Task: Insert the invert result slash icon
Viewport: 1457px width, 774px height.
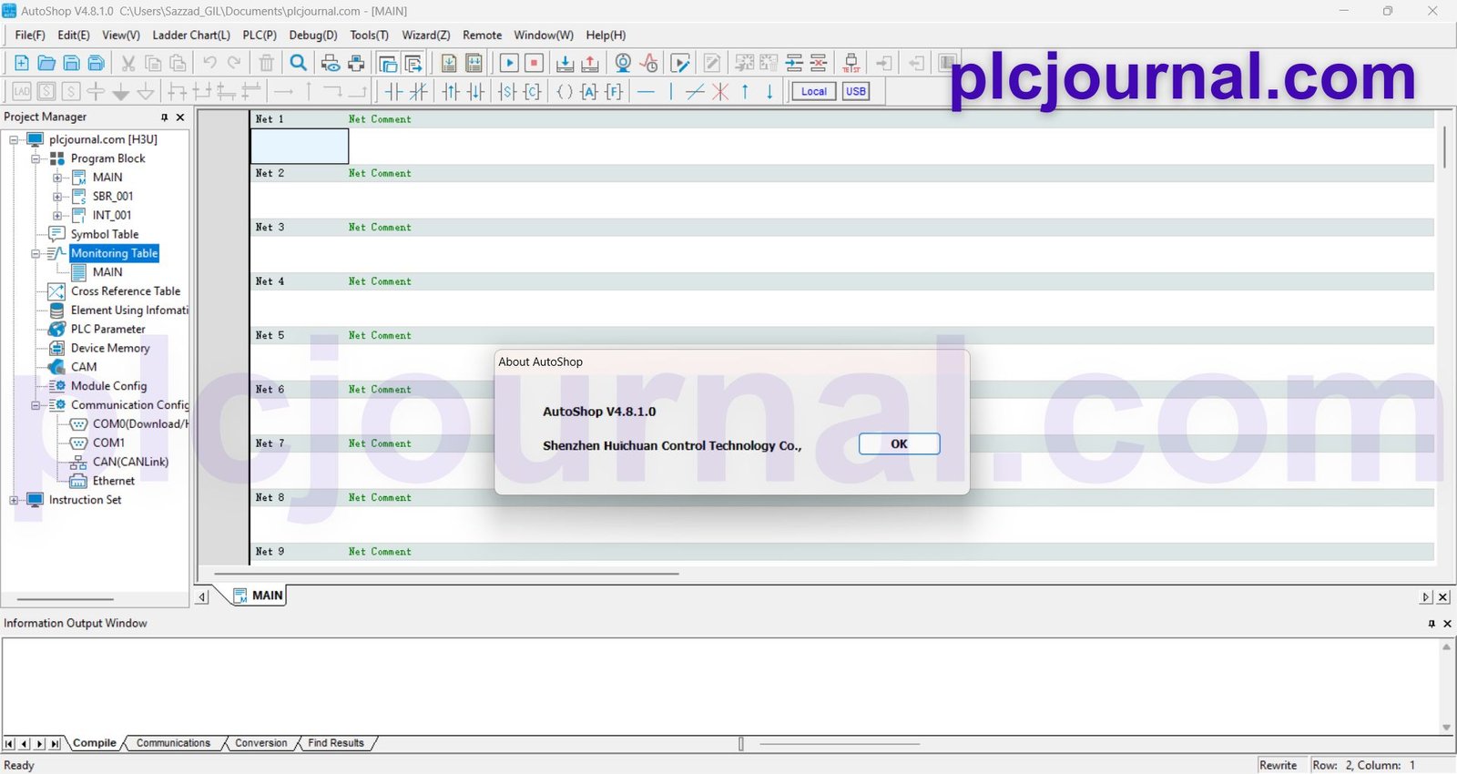Action: tap(695, 91)
